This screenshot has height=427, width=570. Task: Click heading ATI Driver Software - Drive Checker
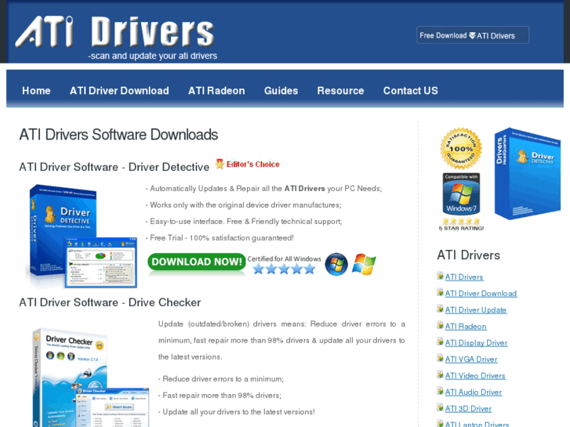coord(110,302)
